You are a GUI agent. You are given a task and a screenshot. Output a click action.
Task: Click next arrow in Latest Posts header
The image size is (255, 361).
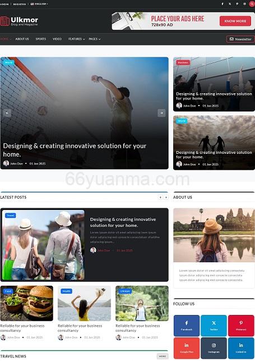(166, 197)
